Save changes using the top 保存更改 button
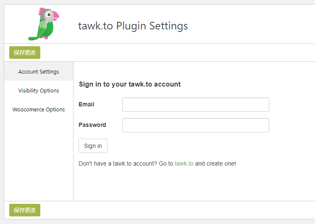This screenshot has width=315, height=224. [25, 53]
